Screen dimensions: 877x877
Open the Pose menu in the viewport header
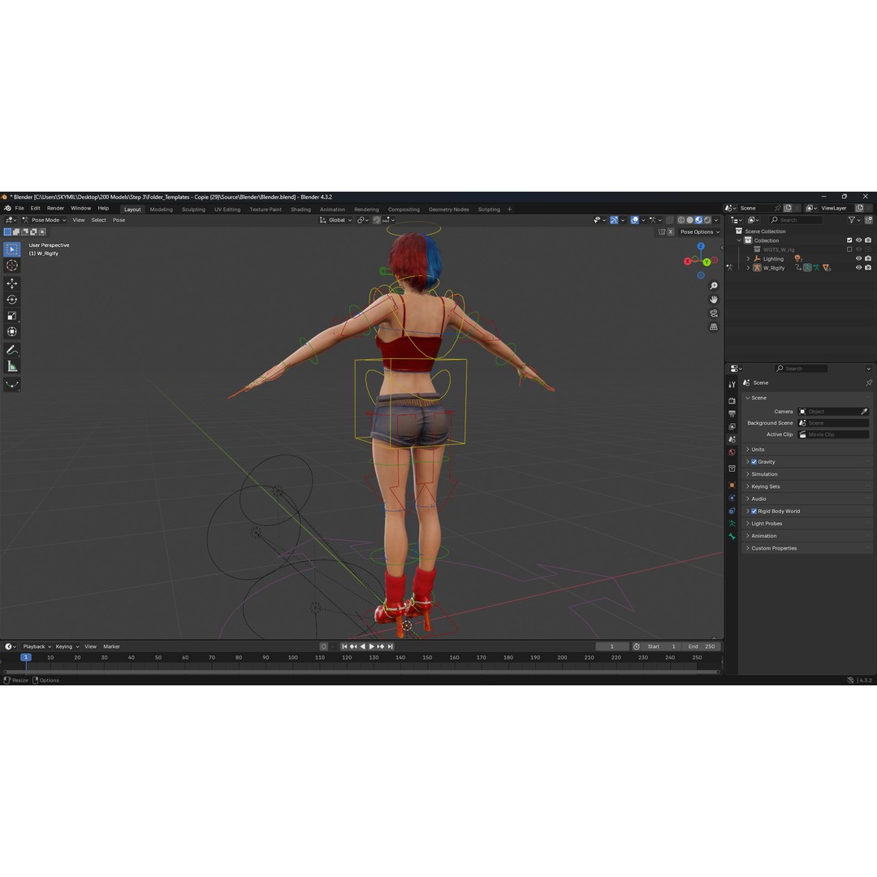(x=119, y=220)
